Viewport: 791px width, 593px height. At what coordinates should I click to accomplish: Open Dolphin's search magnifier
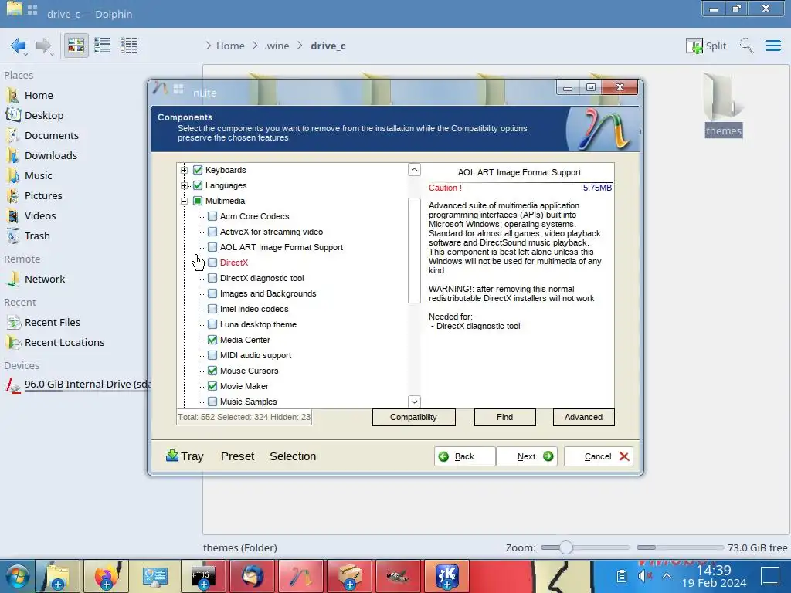click(746, 46)
